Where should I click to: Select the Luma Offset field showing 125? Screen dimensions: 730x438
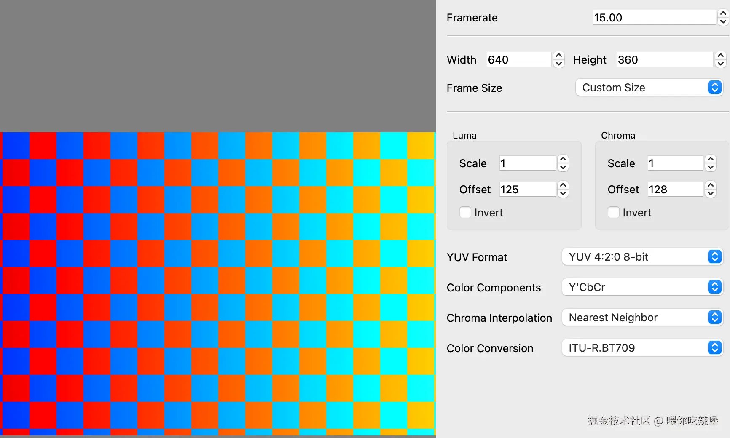point(527,190)
